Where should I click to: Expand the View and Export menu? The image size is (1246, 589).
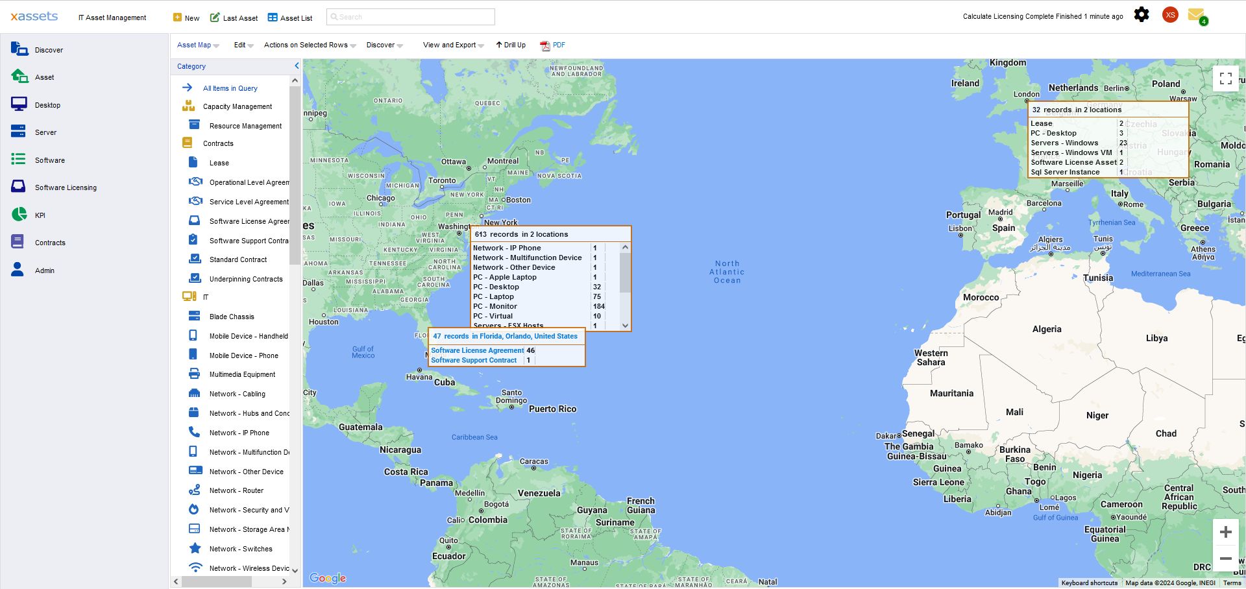[453, 45]
